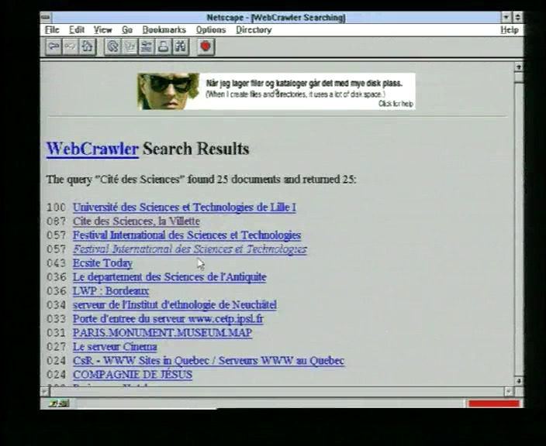546x446 pixels.
Task: Stop loading with the red Stop icon
Action: pos(206,46)
